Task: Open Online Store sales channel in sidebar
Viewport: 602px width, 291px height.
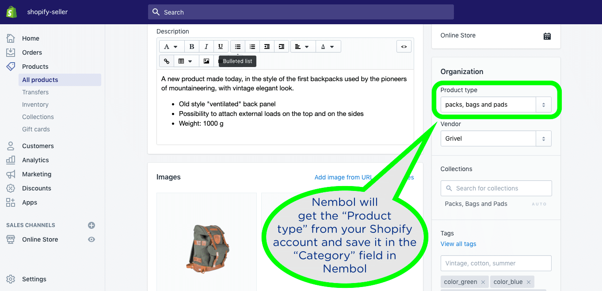Action: coord(40,239)
